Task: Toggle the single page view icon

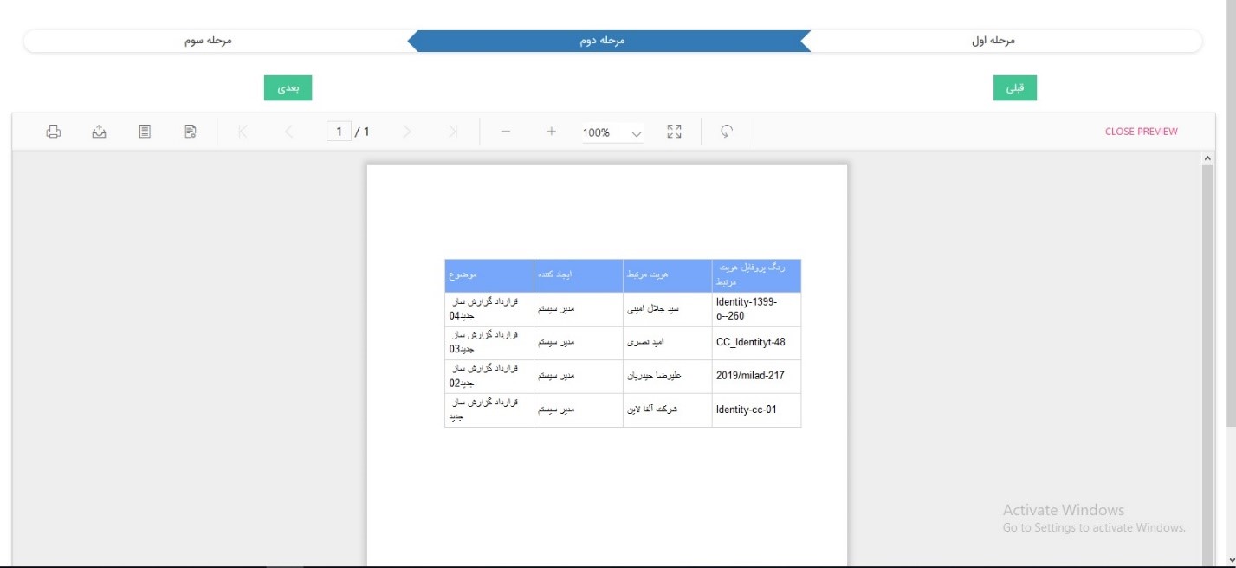Action: [x=146, y=132]
